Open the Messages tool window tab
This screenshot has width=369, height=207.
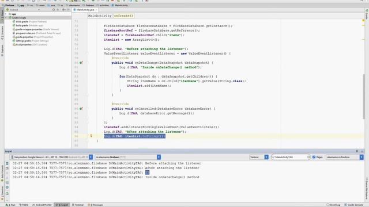[x=95, y=205]
